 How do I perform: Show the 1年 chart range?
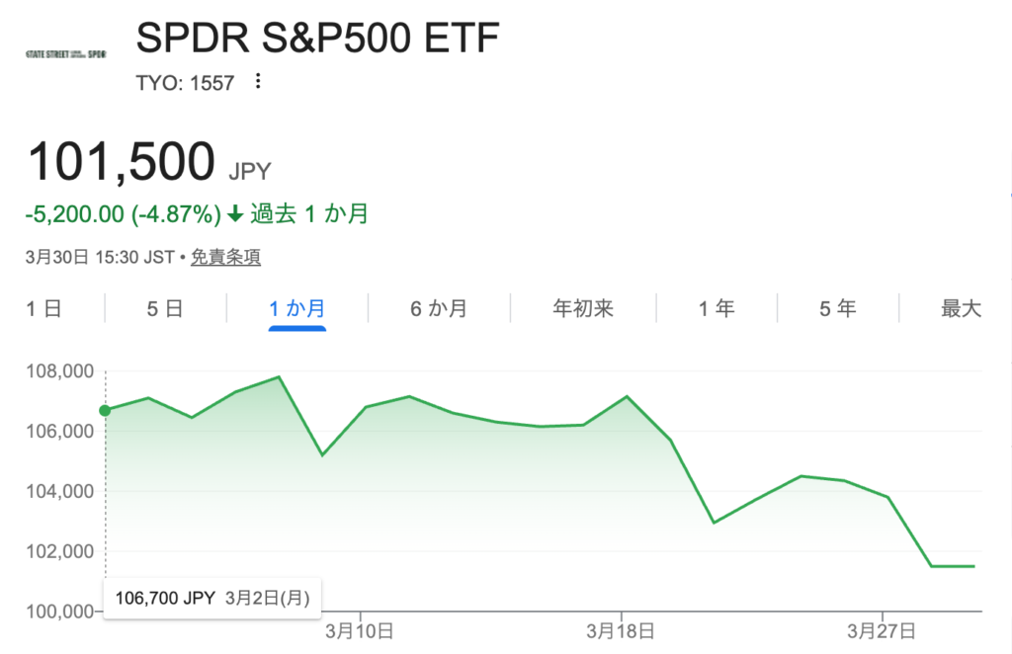[717, 309]
